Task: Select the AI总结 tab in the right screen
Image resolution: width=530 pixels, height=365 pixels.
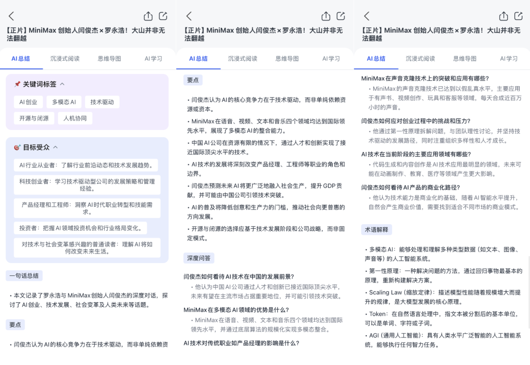Action: pyautogui.click(x=376, y=59)
